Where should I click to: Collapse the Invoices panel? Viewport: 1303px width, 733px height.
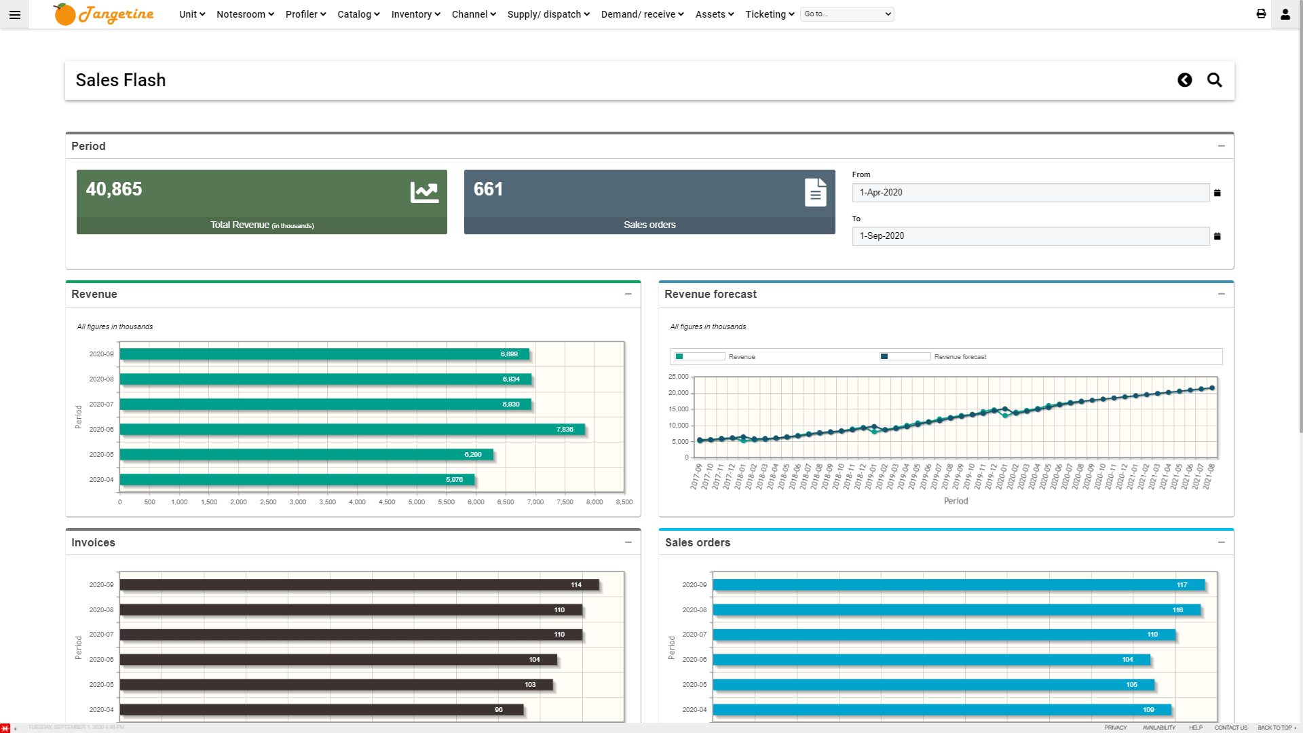(x=628, y=542)
